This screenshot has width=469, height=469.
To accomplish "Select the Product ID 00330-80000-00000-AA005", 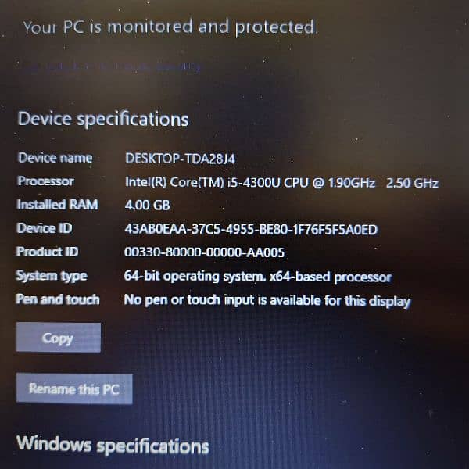I will tap(204, 252).
